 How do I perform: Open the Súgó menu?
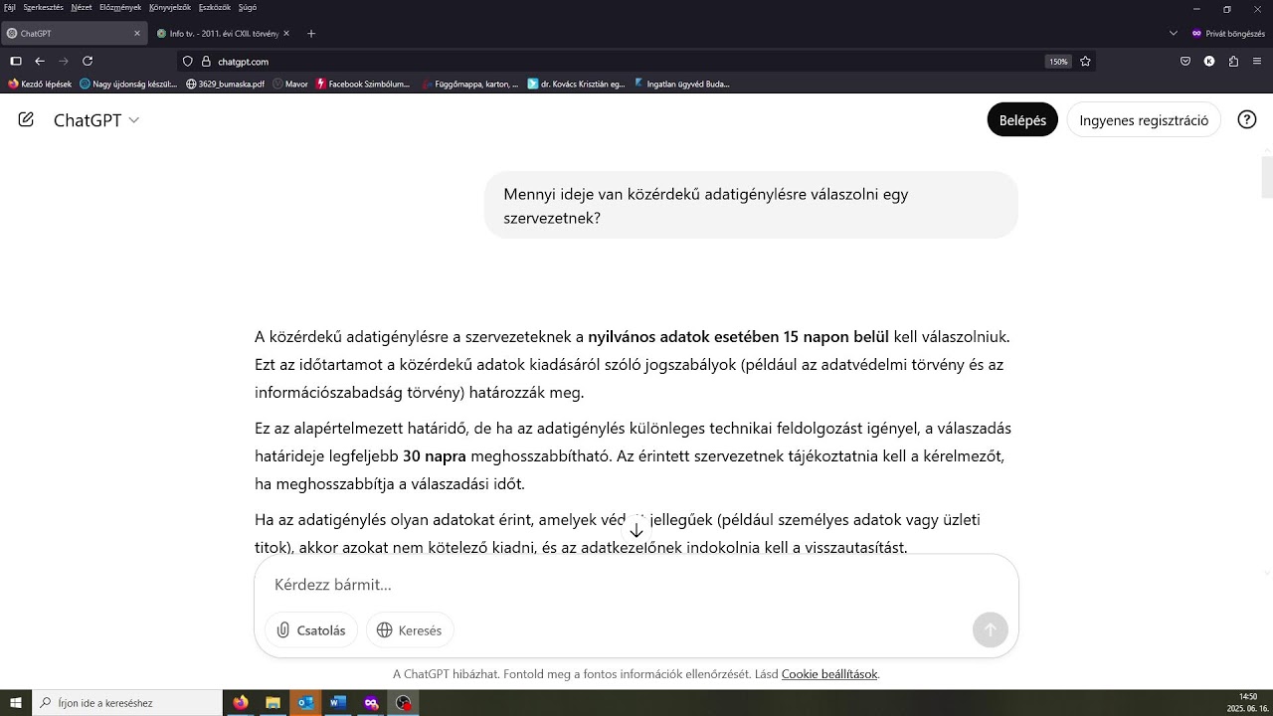pyautogui.click(x=248, y=7)
